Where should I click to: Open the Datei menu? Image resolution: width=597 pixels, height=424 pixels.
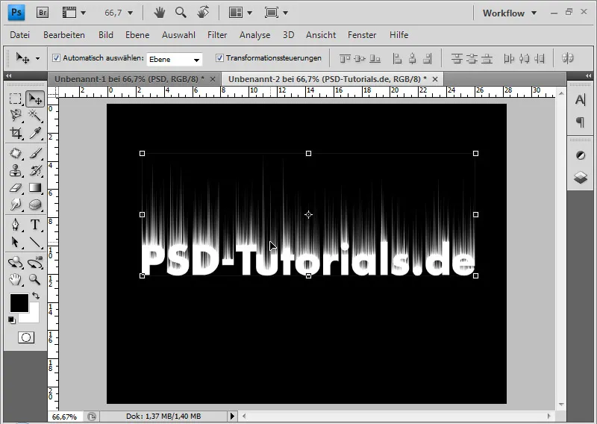coord(20,35)
